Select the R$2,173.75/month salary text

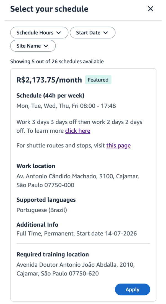coord(49,80)
